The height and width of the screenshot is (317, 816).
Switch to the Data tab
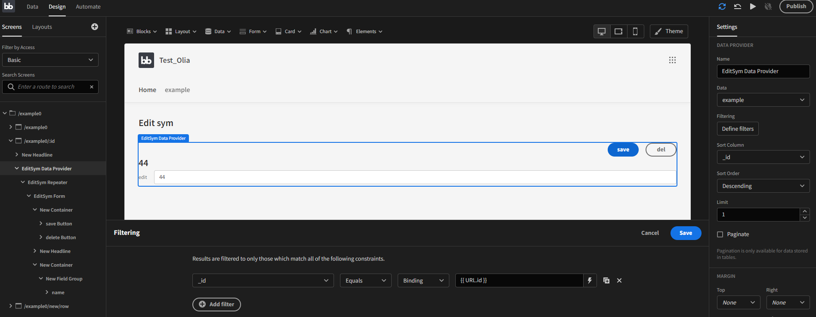point(32,6)
